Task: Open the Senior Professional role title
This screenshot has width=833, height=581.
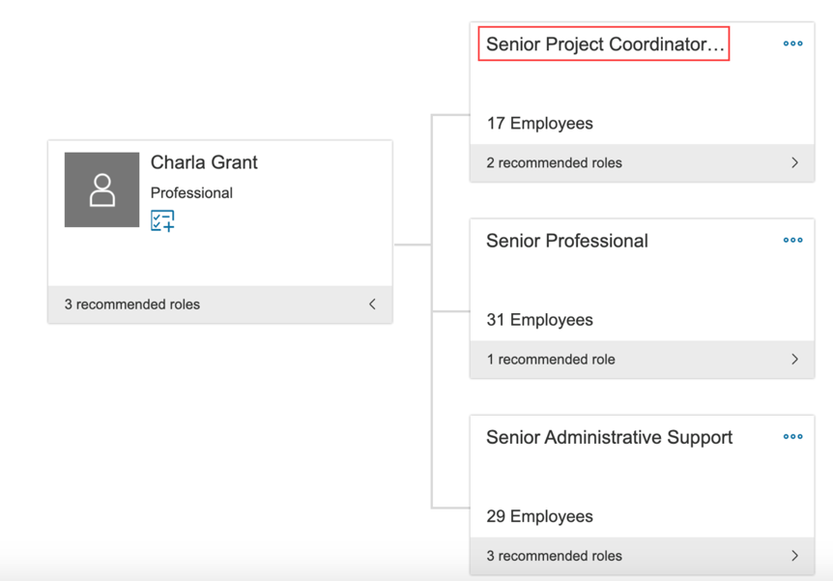Action: click(x=566, y=241)
